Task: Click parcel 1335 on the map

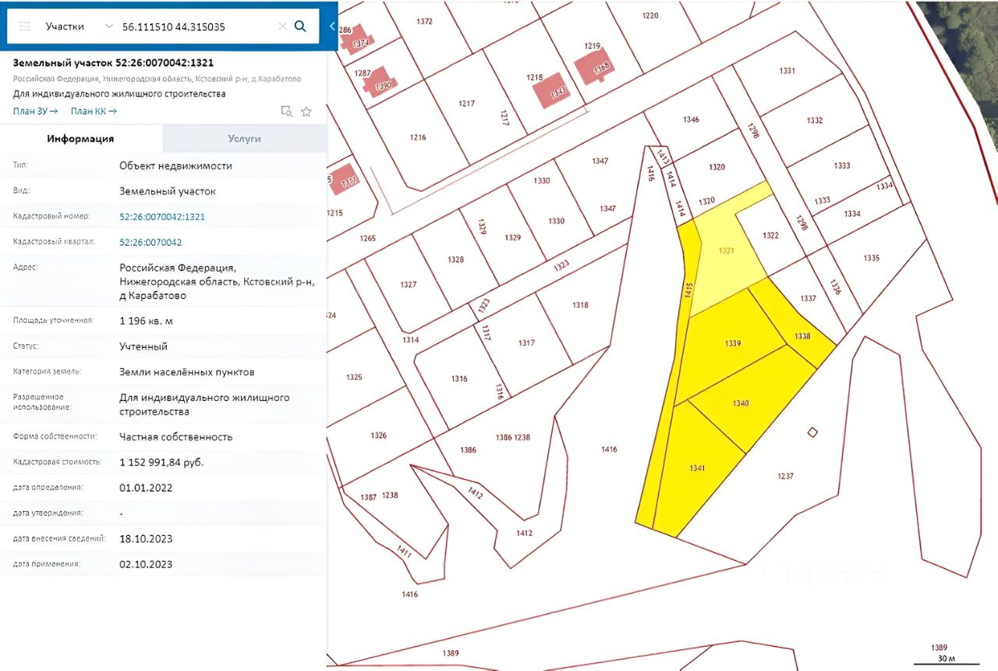Action: pos(872,258)
